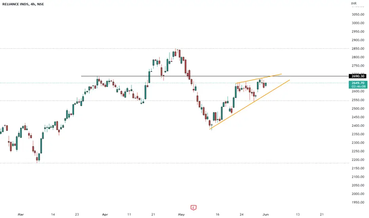
Task: Click the 'May' date label on time axis
Action: [x=181, y=214]
